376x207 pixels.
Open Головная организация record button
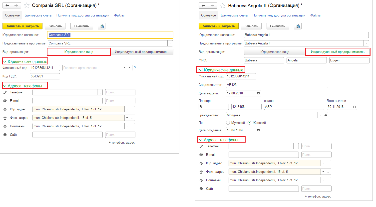pyautogui.click(x=130, y=68)
